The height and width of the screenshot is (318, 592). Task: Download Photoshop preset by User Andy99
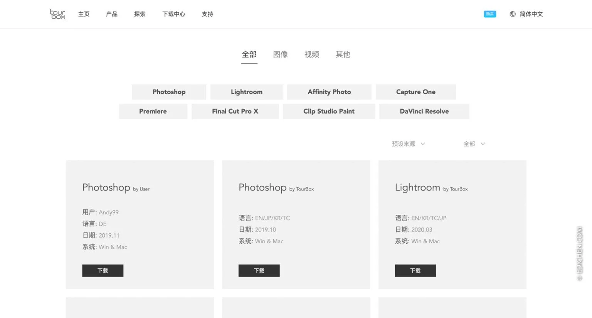[103, 271]
